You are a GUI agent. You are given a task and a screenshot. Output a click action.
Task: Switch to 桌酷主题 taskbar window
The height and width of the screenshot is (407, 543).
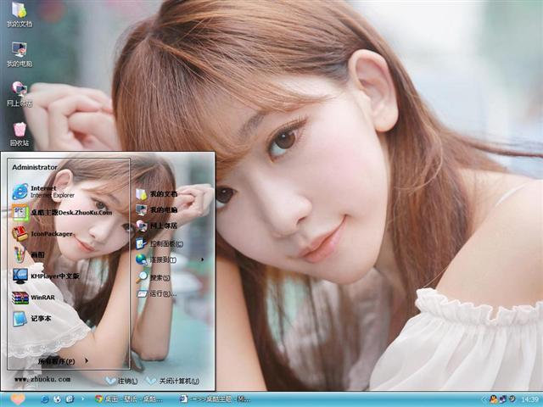pyautogui.click(x=216, y=399)
